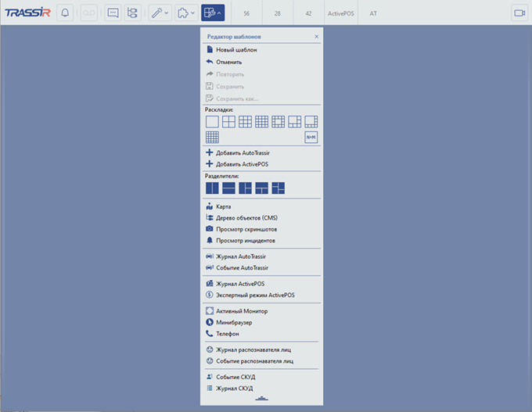Pick the N×M custom layout
The height and width of the screenshot is (412, 532).
pyautogui.click(x=311, y=137)
